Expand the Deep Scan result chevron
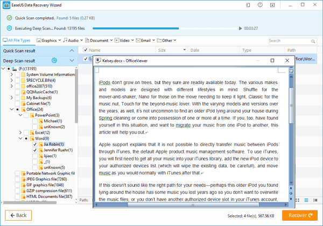Screen dimensions: 323x226 coord(72,60)
